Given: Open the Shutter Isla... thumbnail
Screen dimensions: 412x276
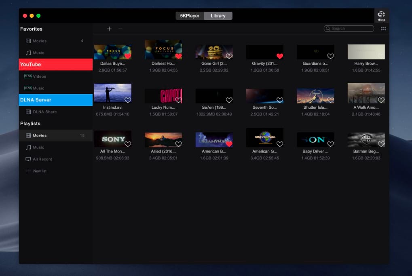Looking at the screenshot, I should pos(315,96).
